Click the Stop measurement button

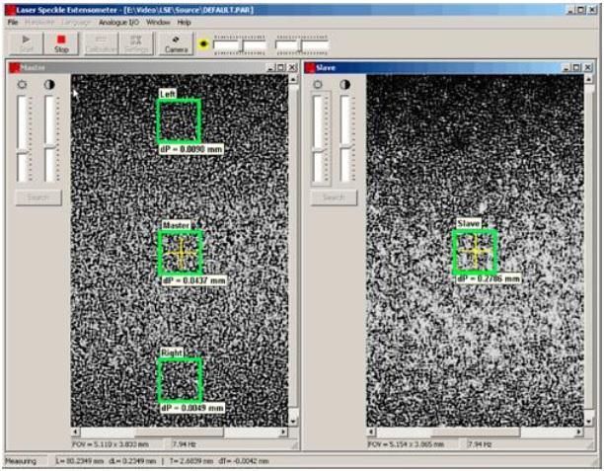coord(61,43)
